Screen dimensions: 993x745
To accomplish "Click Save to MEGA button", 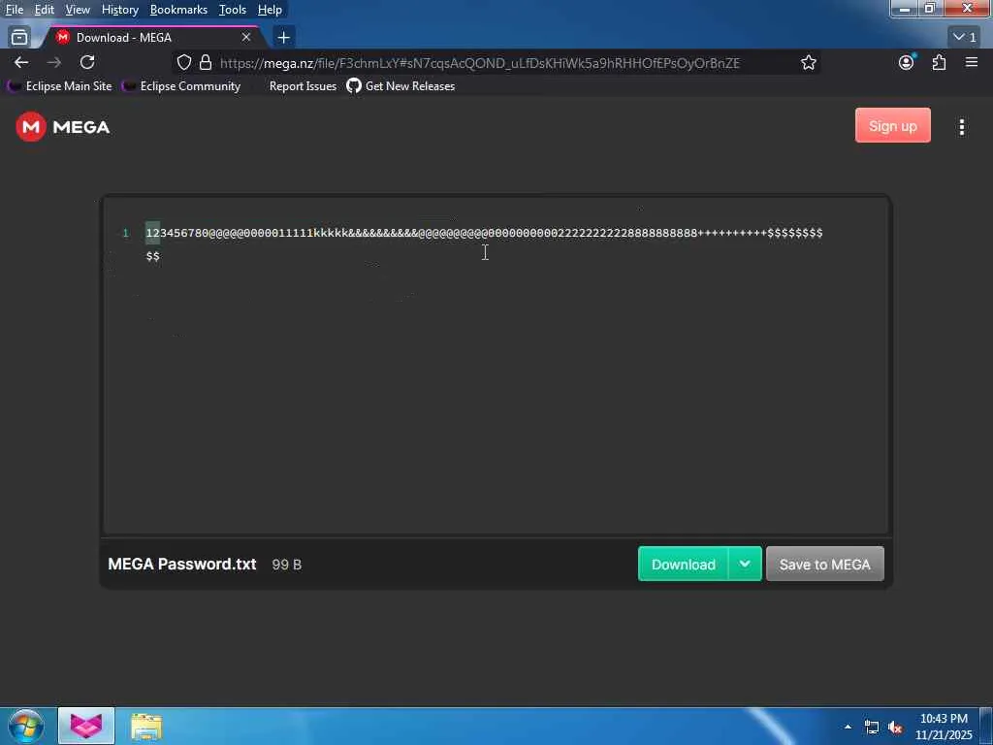I will coord(824,564).
